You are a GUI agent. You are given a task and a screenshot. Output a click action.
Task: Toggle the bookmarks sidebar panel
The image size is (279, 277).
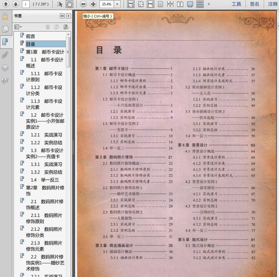pyautogui.click(x=5, y=42)
